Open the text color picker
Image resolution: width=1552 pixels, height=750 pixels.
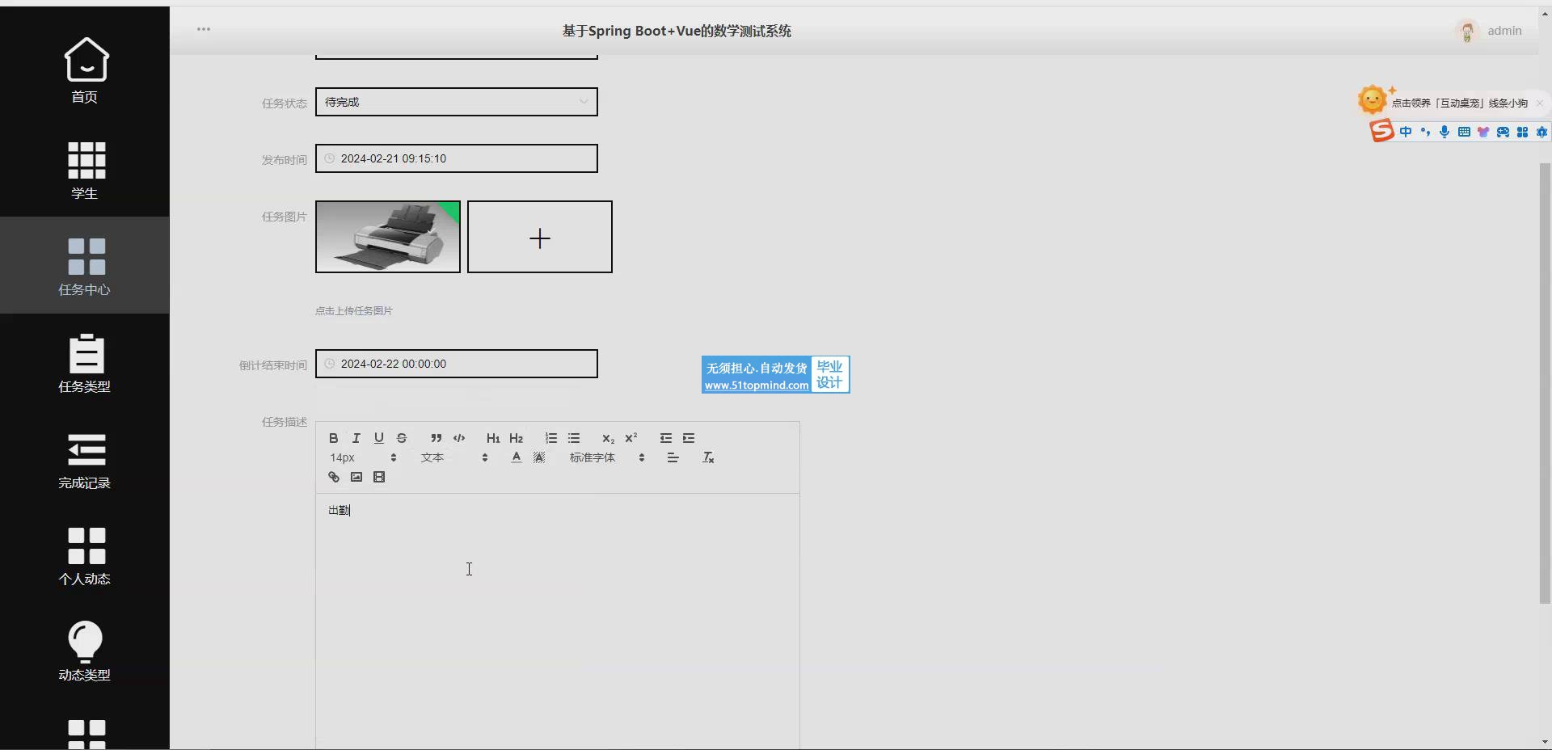coord(517,457)
